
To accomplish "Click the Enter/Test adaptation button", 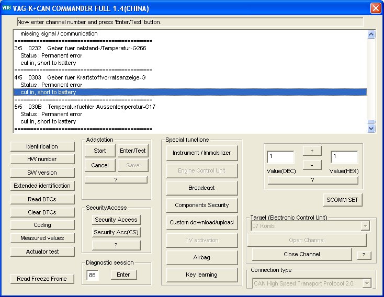I will (133, 151).
